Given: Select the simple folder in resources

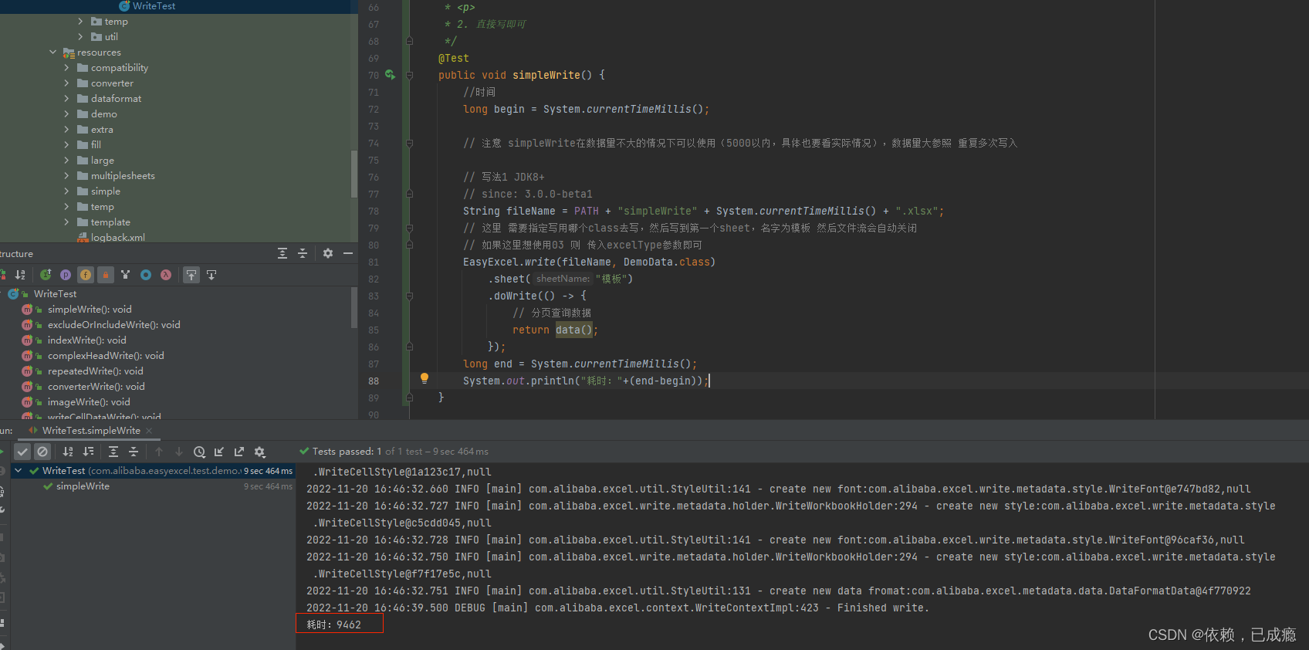Looking at the screenshot, I should pyautogui.click(x=105, y=191).
